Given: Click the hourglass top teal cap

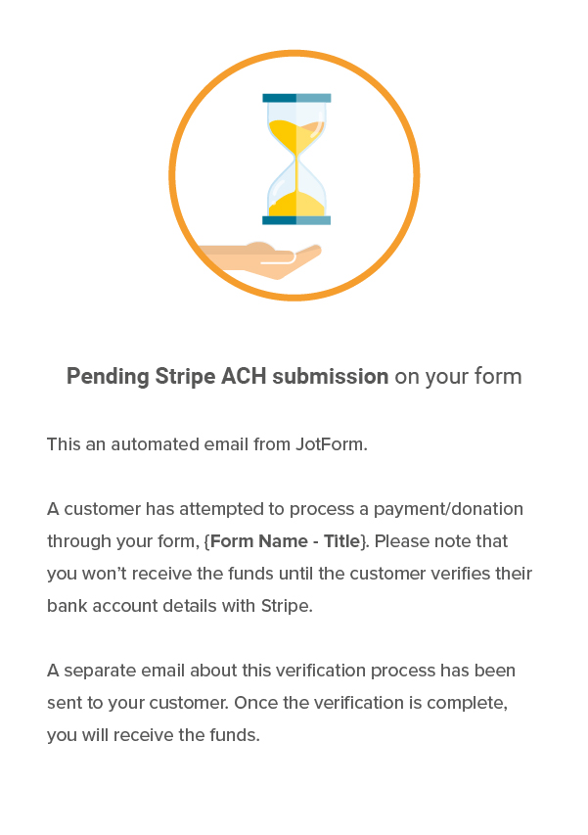Looking at the screenshot, I should (296, 98).
